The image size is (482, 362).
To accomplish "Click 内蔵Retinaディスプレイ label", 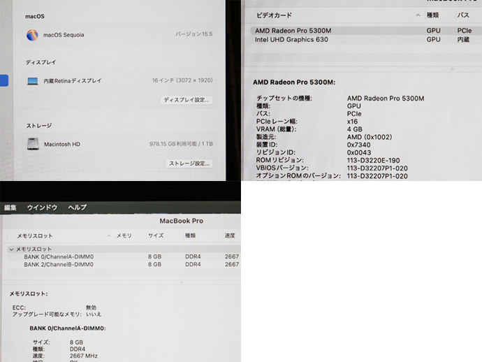I will (73, 81).
